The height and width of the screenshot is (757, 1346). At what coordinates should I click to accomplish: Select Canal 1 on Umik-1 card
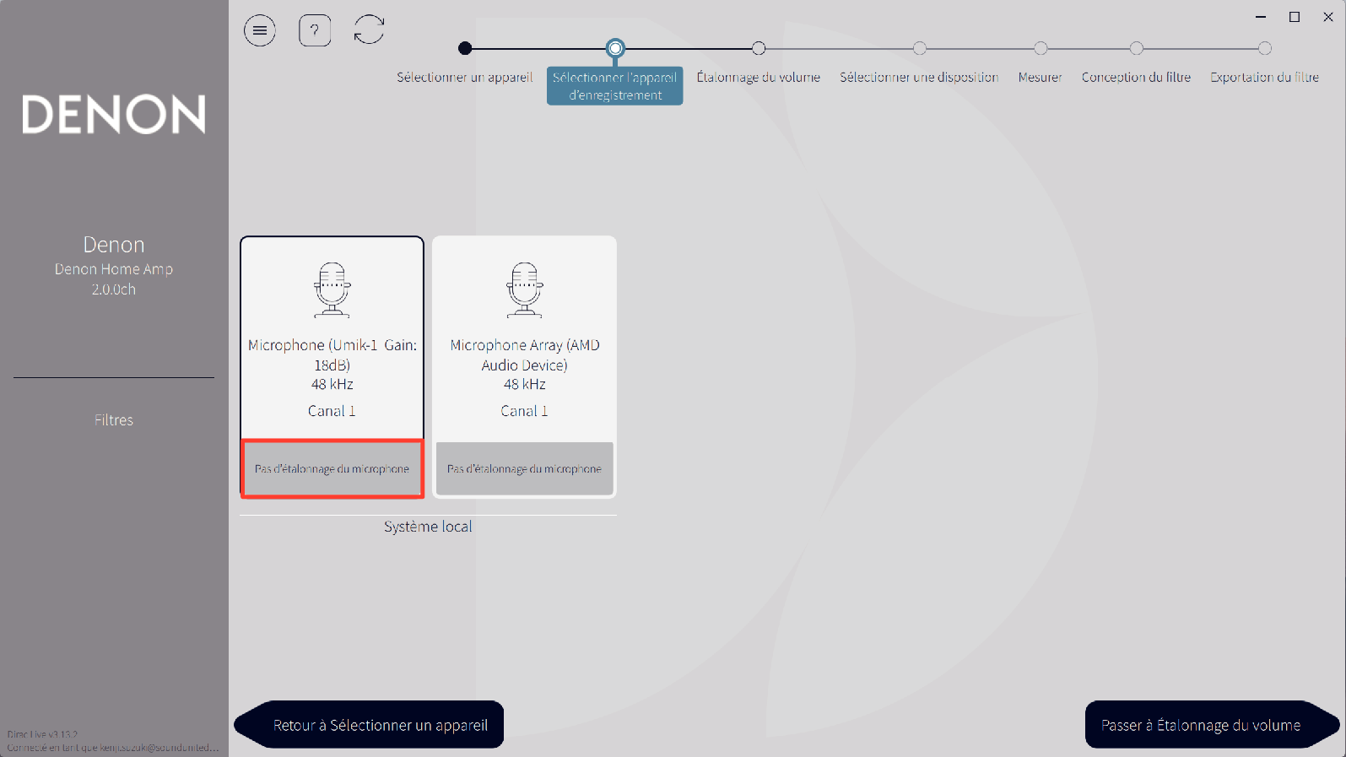332,411
